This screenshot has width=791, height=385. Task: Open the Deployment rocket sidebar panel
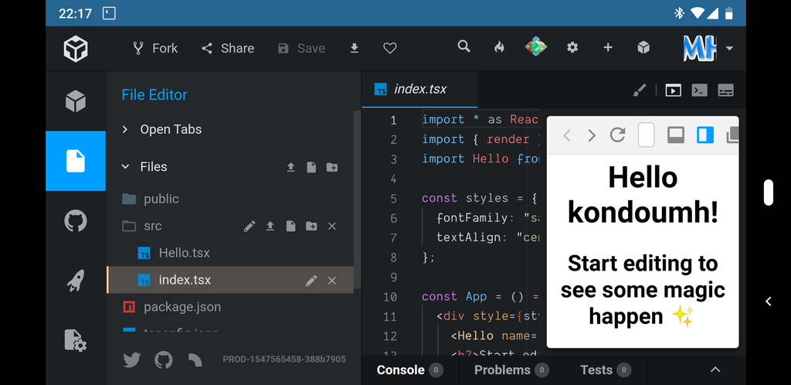pos(76,280)
